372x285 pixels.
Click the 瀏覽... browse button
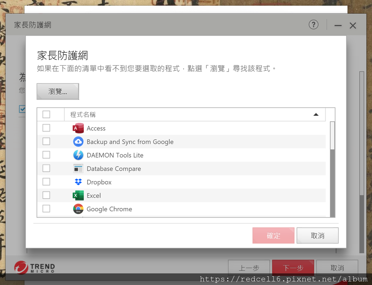(58, 91)
